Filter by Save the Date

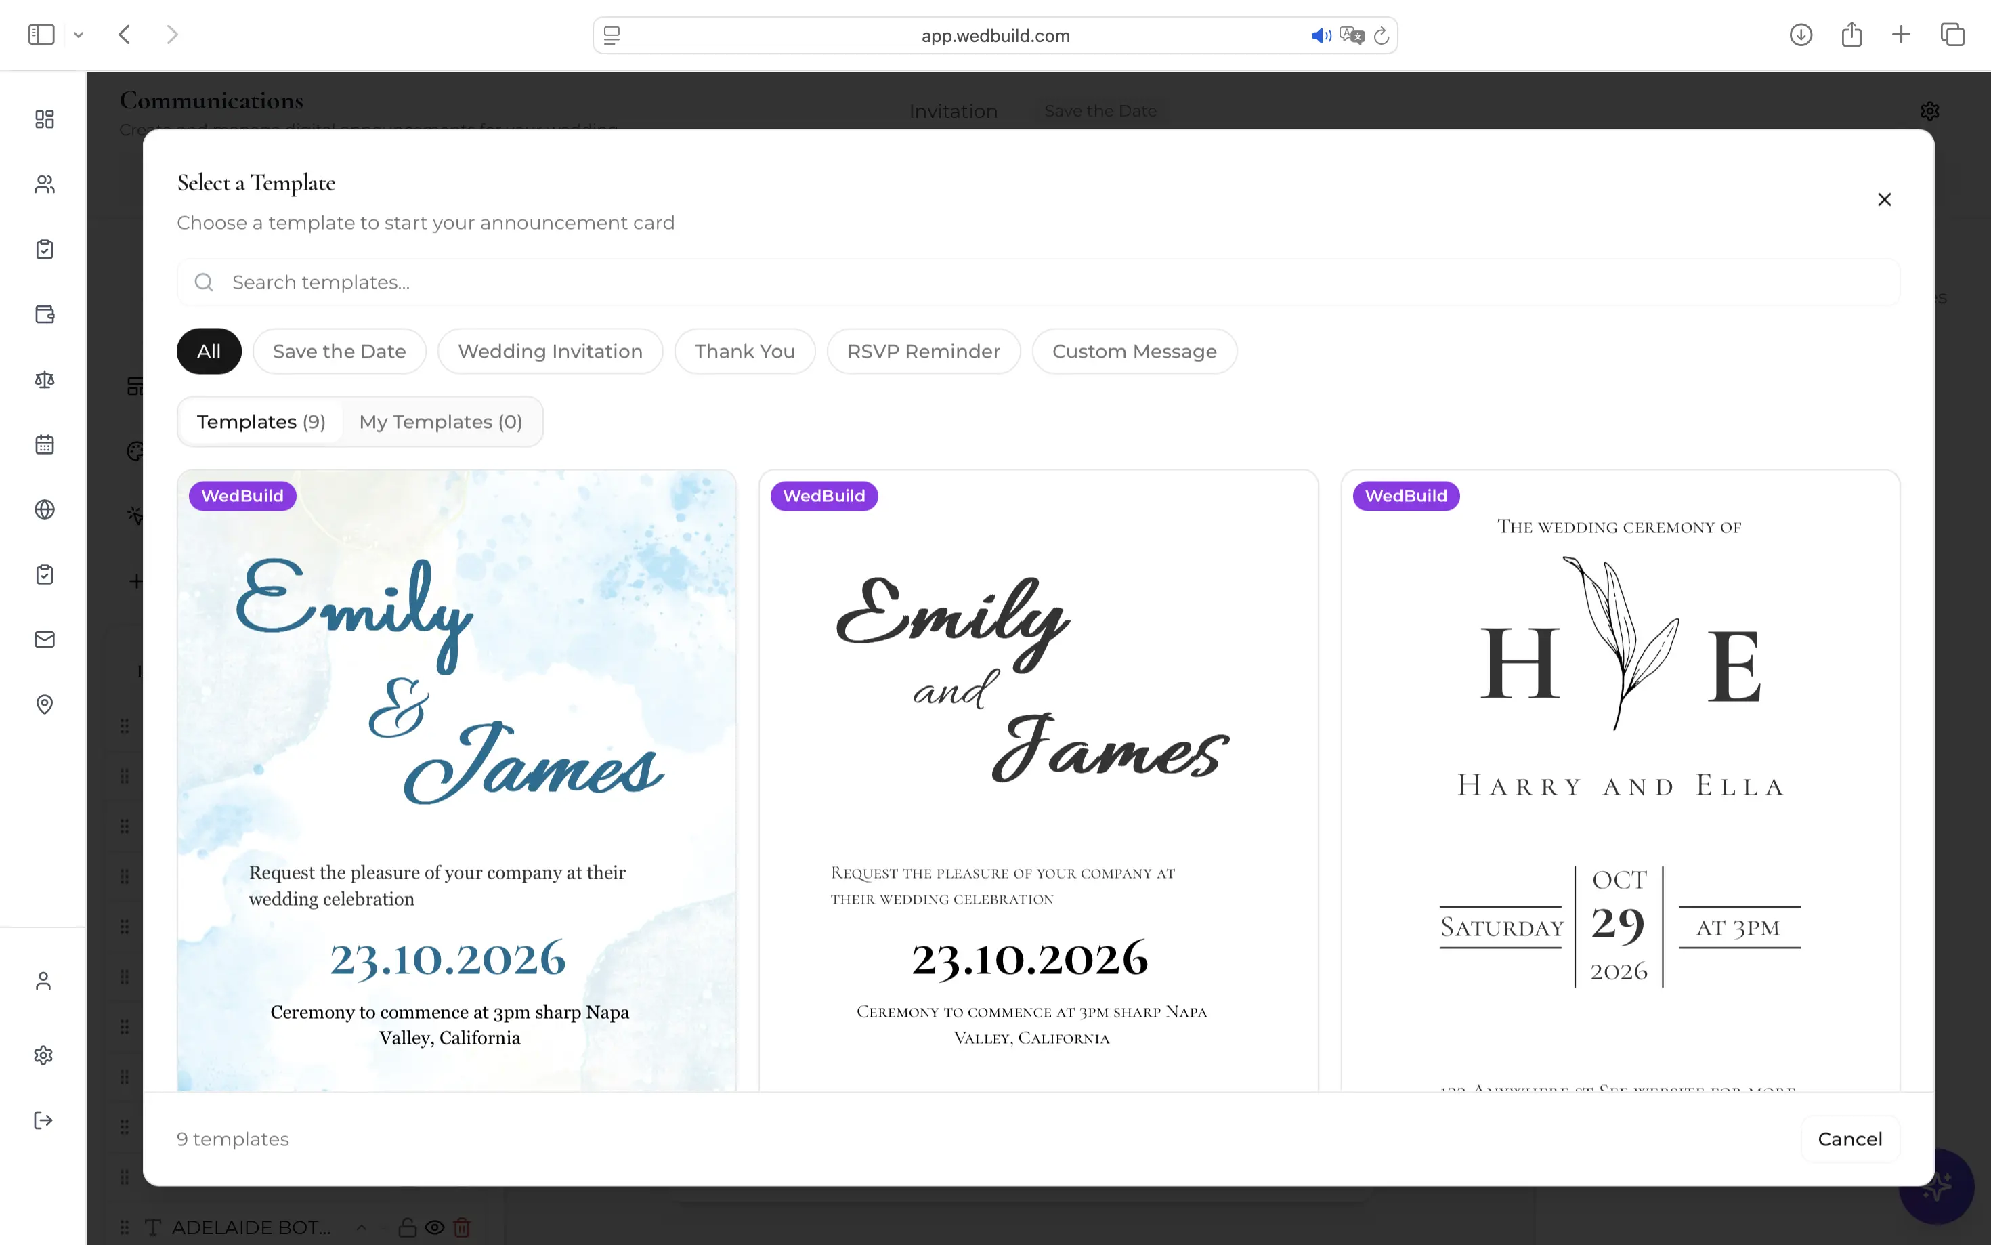(x=339, y=352)
